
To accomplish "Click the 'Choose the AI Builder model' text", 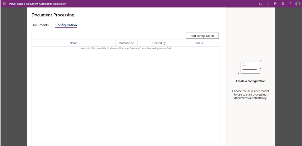I will point(250,95).
